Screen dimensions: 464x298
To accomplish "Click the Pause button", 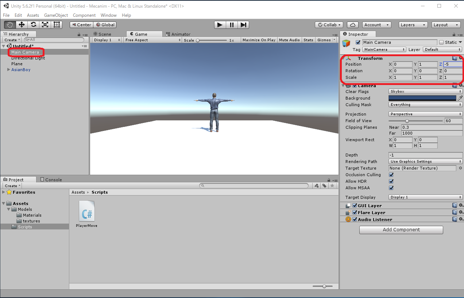I will tap(232, 25).
